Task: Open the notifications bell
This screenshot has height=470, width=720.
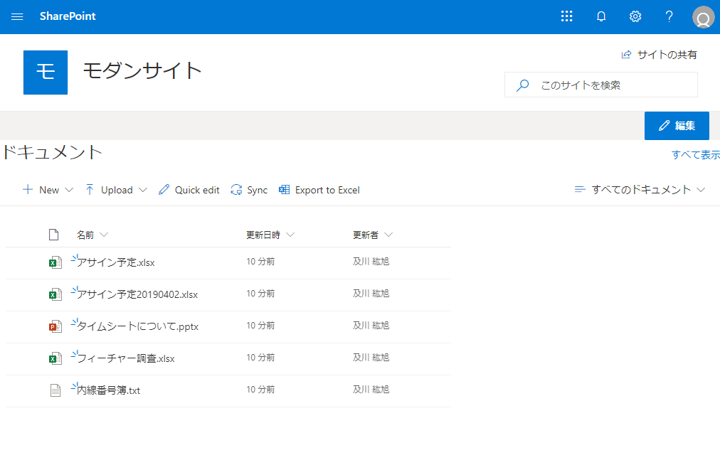Action: pyautogui.click(x=601, y=17)
